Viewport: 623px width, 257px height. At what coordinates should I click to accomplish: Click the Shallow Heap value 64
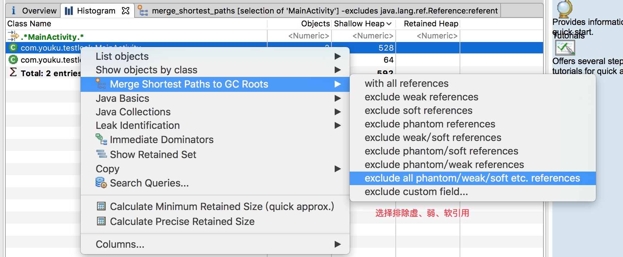click(388, 60)
